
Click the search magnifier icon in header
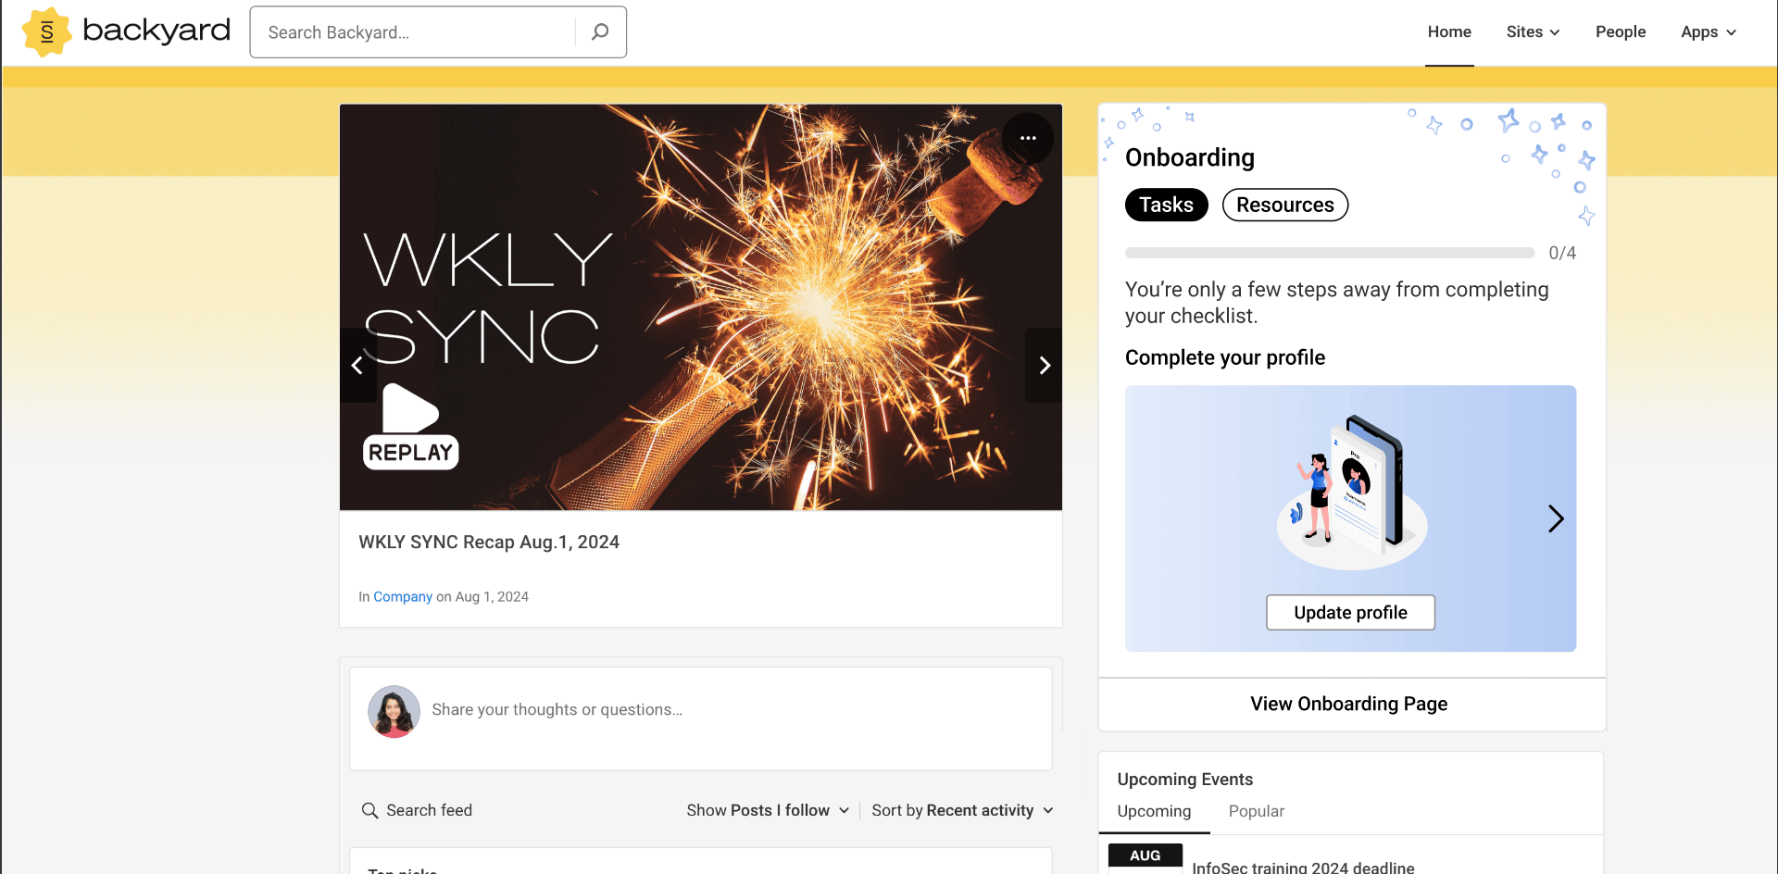click(x=600, y=32)
